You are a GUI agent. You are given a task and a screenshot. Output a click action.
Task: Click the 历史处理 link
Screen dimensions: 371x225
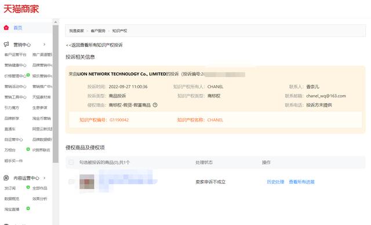coord(275,182)
